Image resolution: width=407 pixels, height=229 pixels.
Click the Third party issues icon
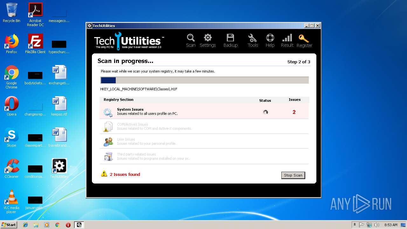pos(108,156)
